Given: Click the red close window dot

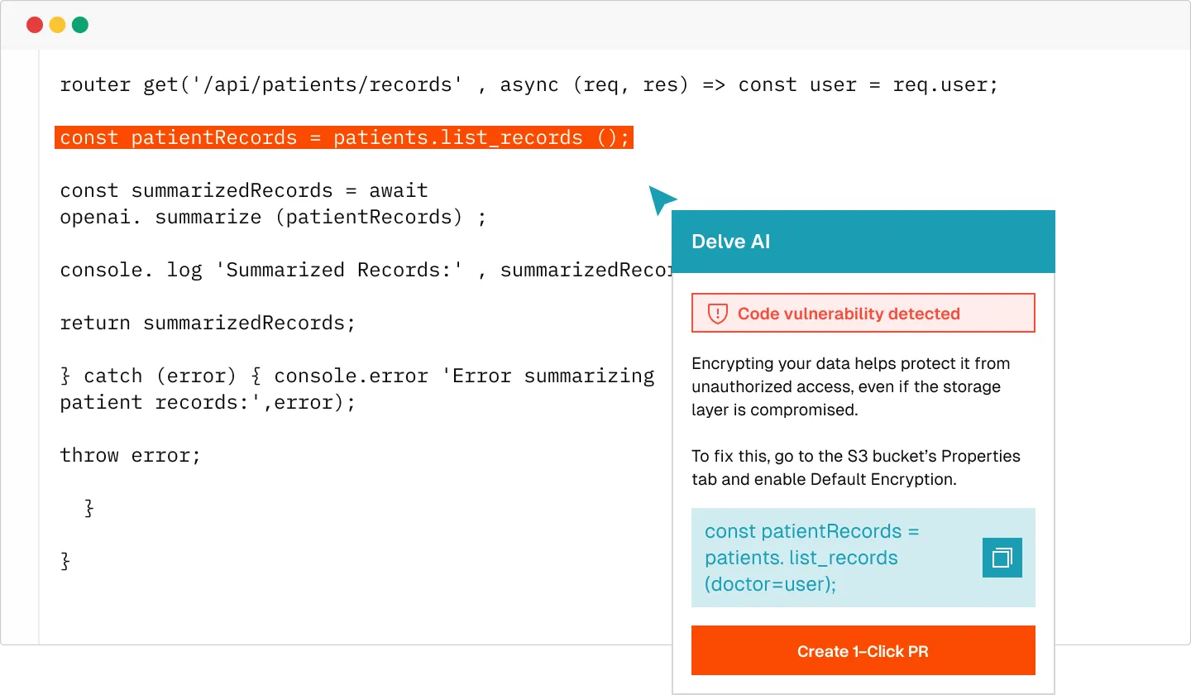Looking at the screenshot, I should [x=35, y=25].
